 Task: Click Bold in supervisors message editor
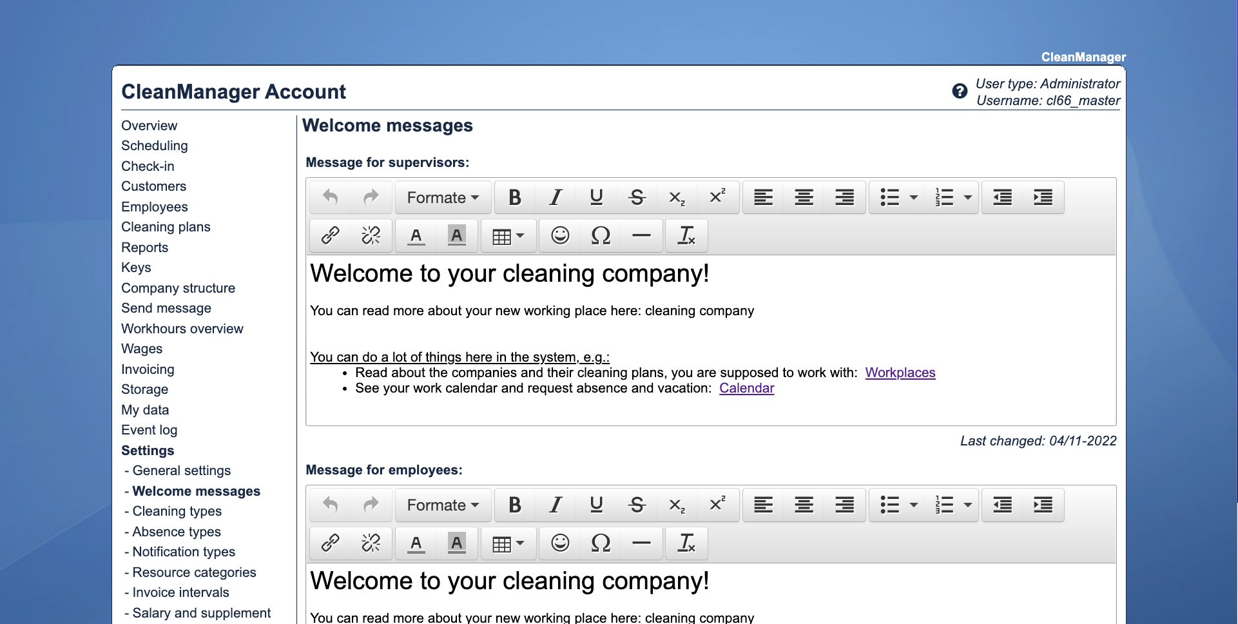pos(514,197)
